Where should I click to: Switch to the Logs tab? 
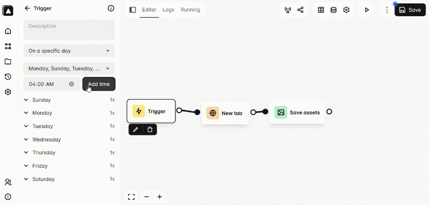(x=168, y=10)
